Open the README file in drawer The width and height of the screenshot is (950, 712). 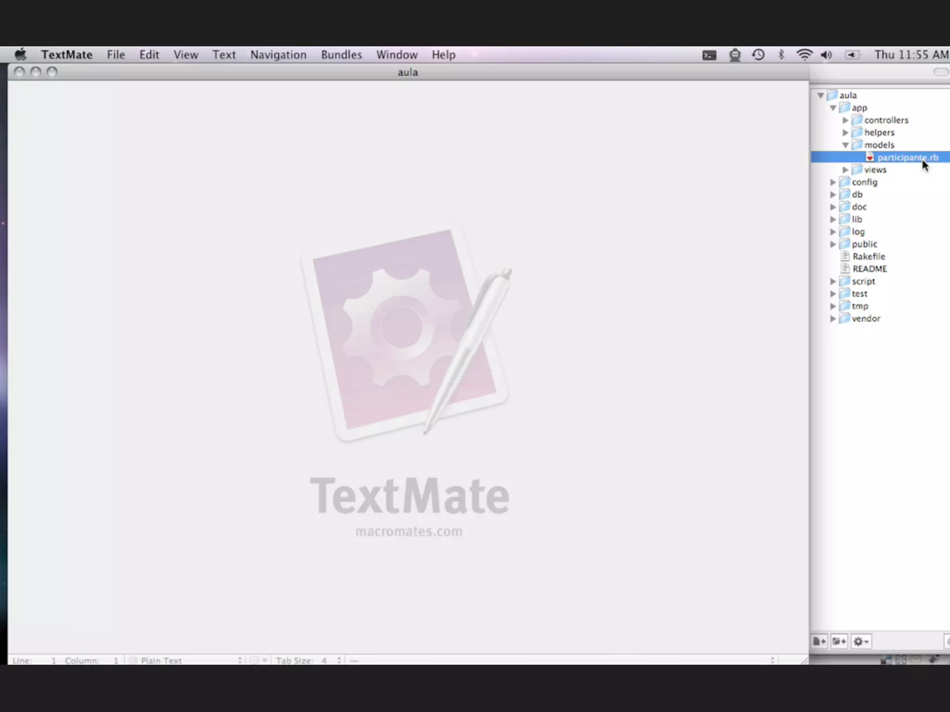click(x=869, y=269)
